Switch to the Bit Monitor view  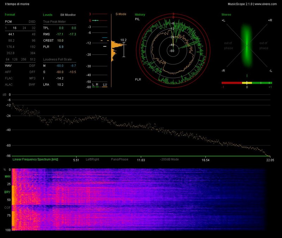pyautogui.click(x=68, y=15)
